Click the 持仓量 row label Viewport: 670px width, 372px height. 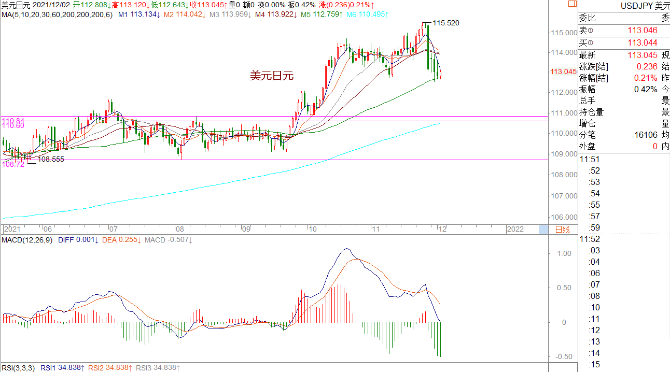click(x=591, y=112)
